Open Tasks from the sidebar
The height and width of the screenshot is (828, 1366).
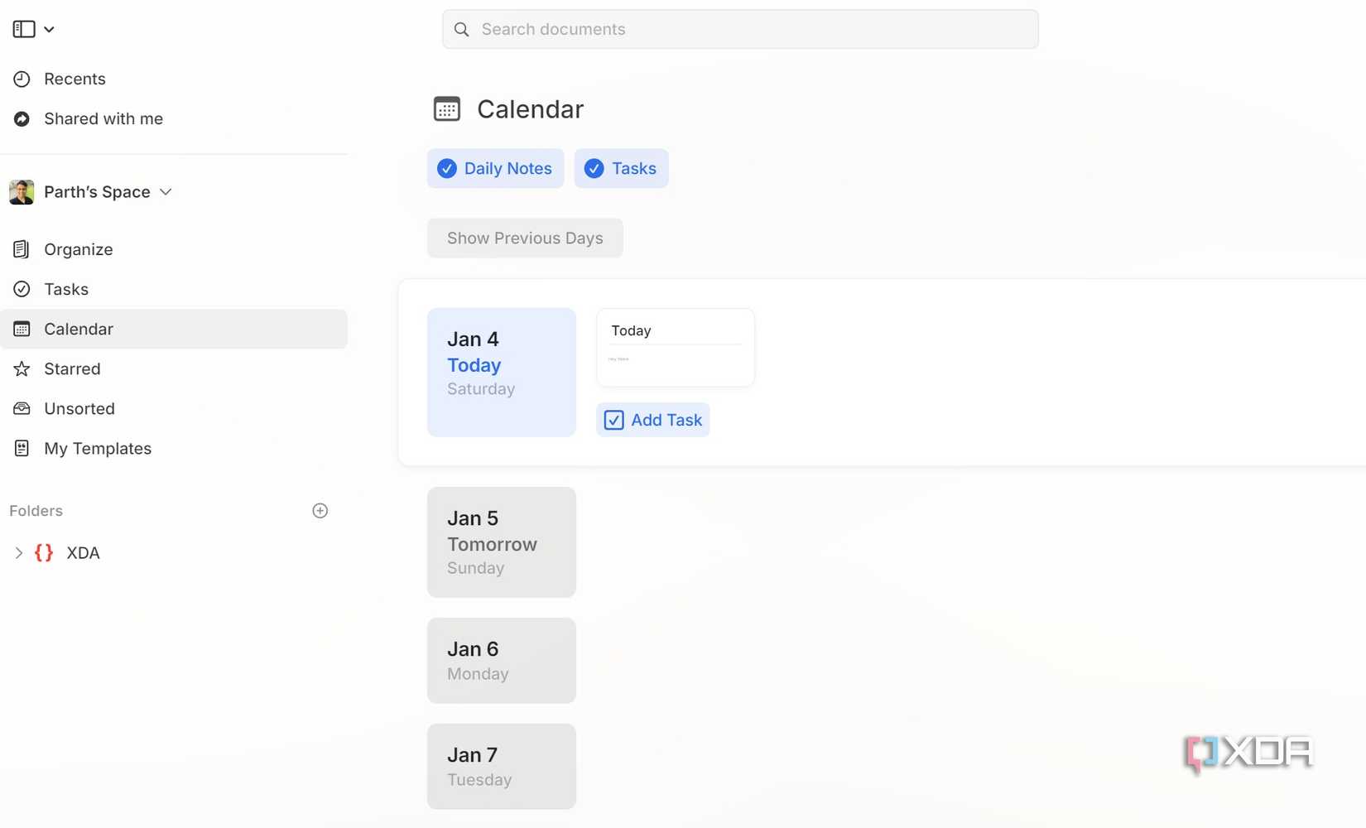pyautogui.click(x=65, y=289)
